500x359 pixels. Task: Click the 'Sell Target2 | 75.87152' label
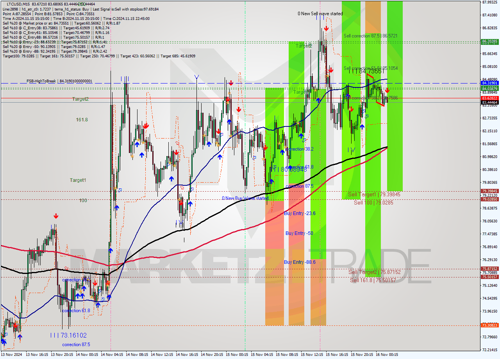pos(375,272)
